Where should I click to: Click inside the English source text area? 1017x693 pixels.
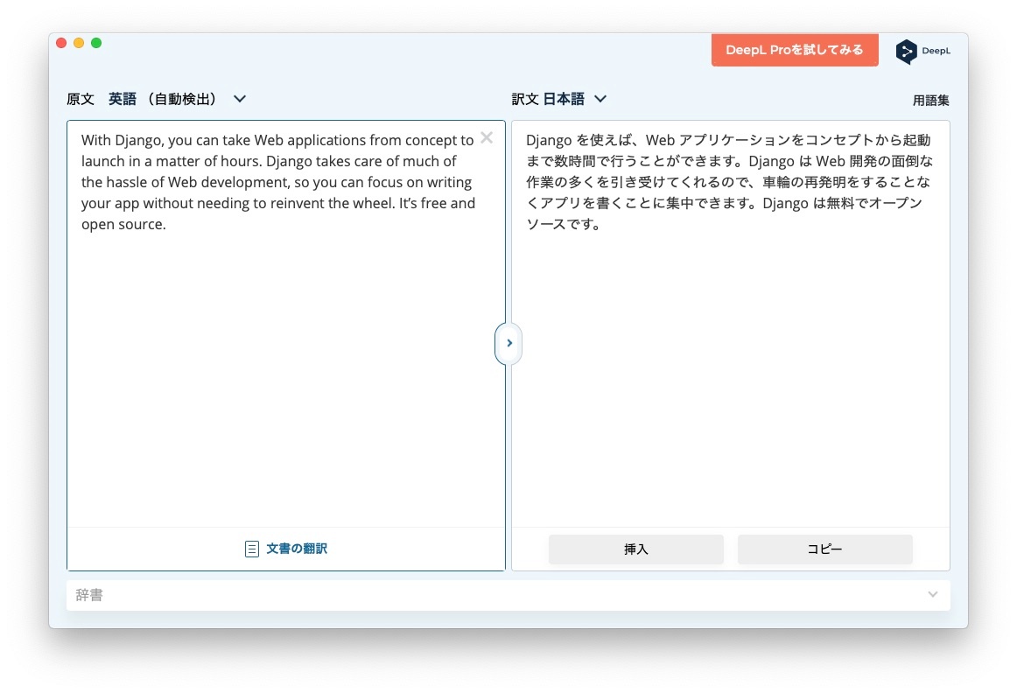tap(286, 324)
